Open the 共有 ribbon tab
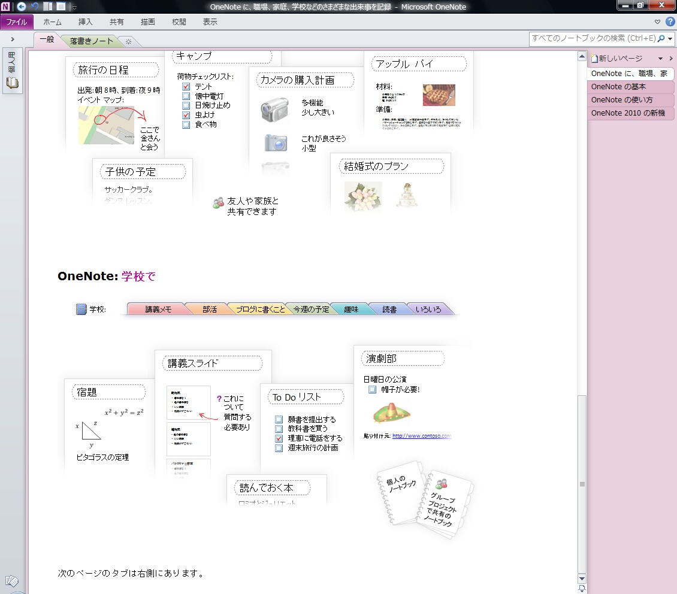 click(116, 22)
